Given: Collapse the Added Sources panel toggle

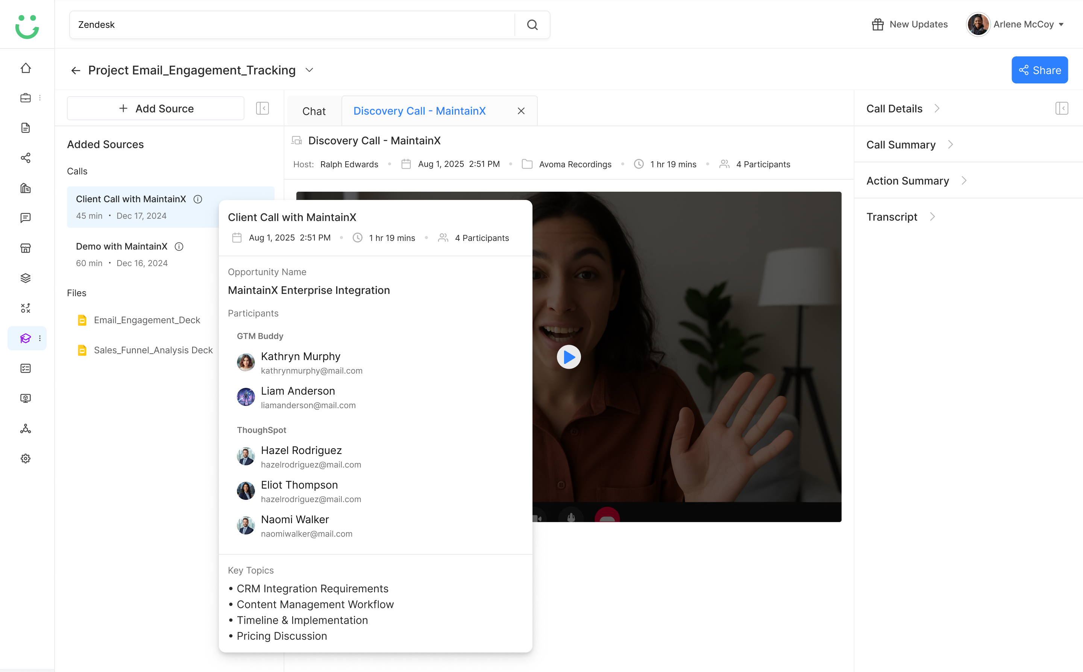Looking at the screenshot, I should tap(262, 109).
